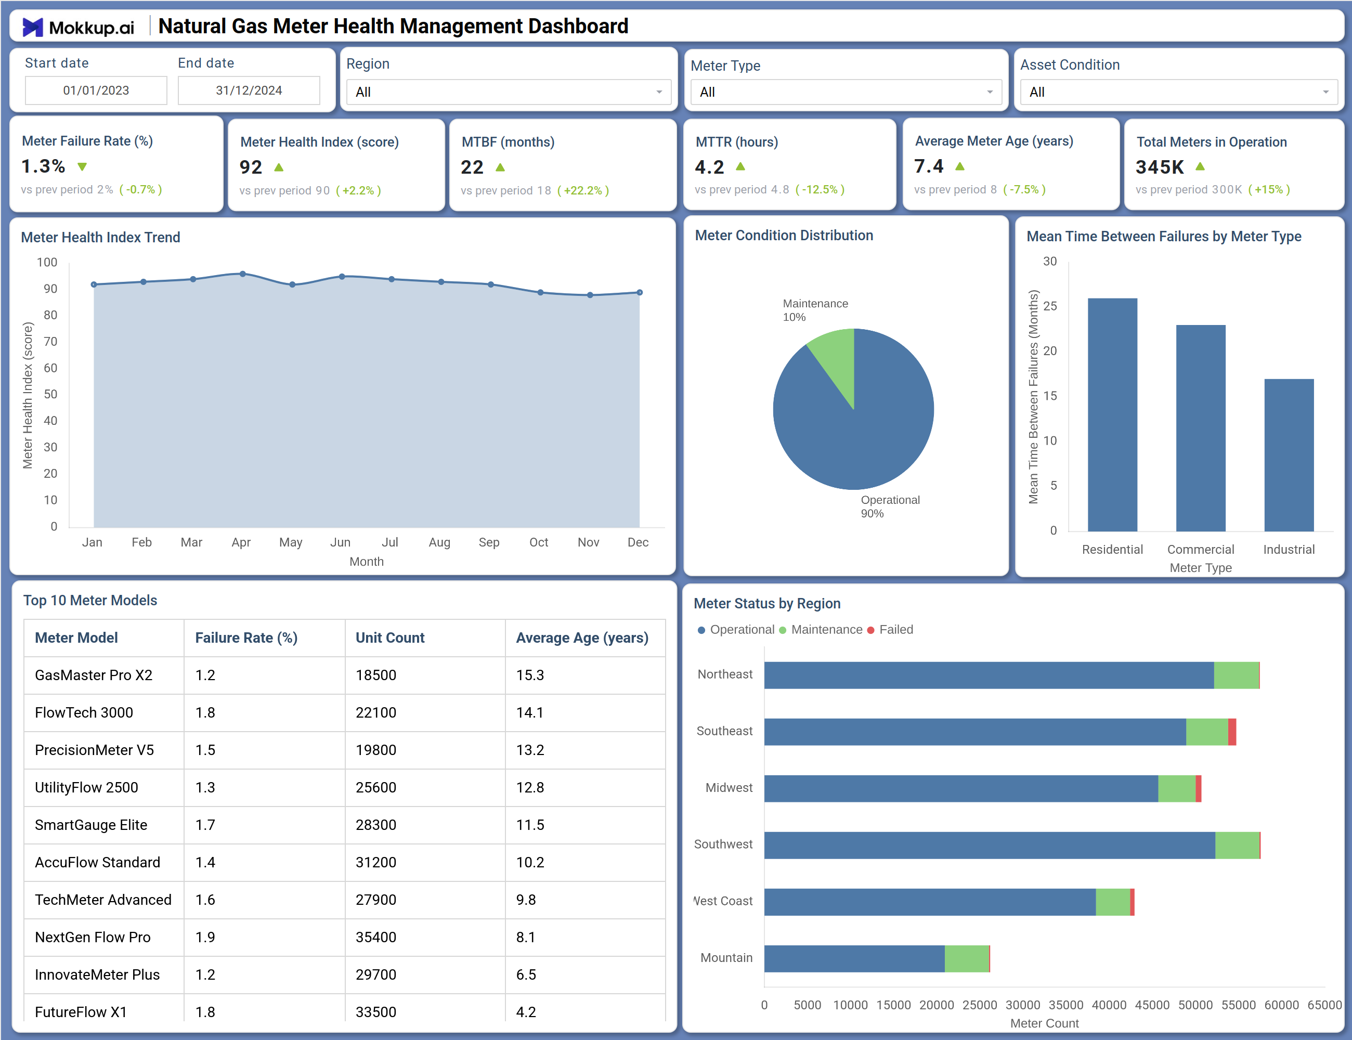Viewport: 1352px width, 1040px height.
Task: Click the Natural Gas Meter Health dashboard title
Action: point(393,26)
